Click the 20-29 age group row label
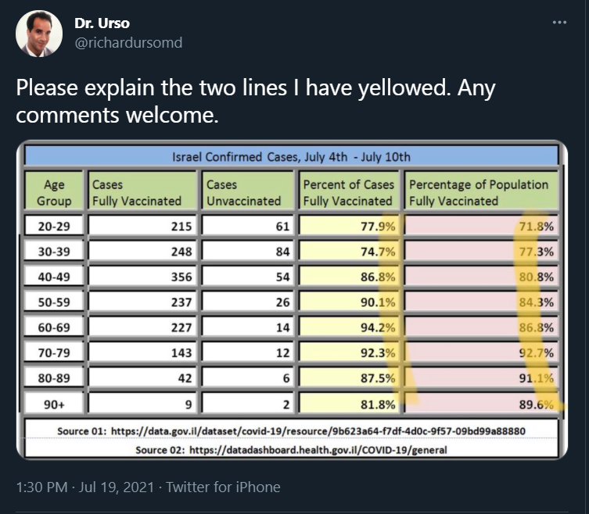Viewport: 589px width, 514px height. point(54,227)
